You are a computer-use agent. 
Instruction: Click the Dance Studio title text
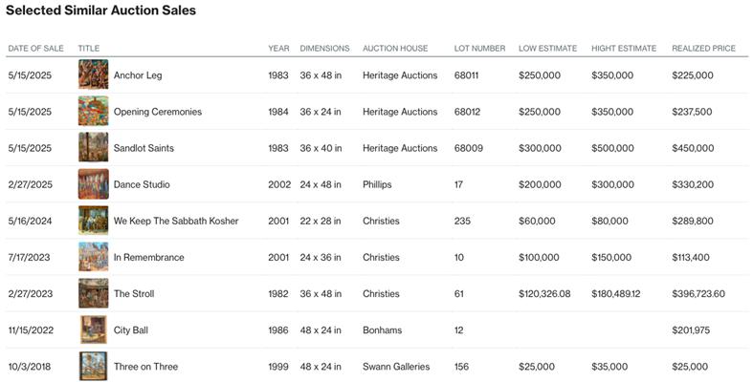coord(142,184)
